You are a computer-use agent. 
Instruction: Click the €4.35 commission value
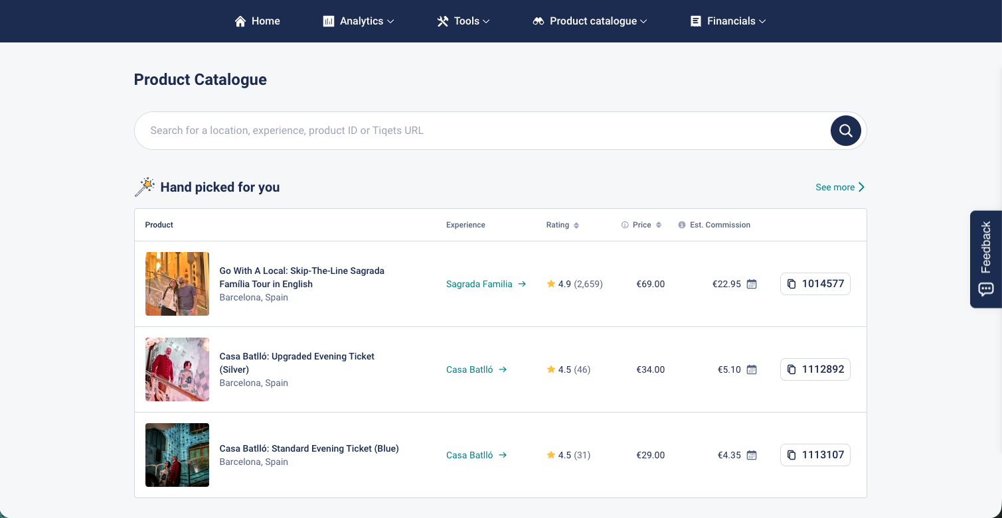coord(729,455)
